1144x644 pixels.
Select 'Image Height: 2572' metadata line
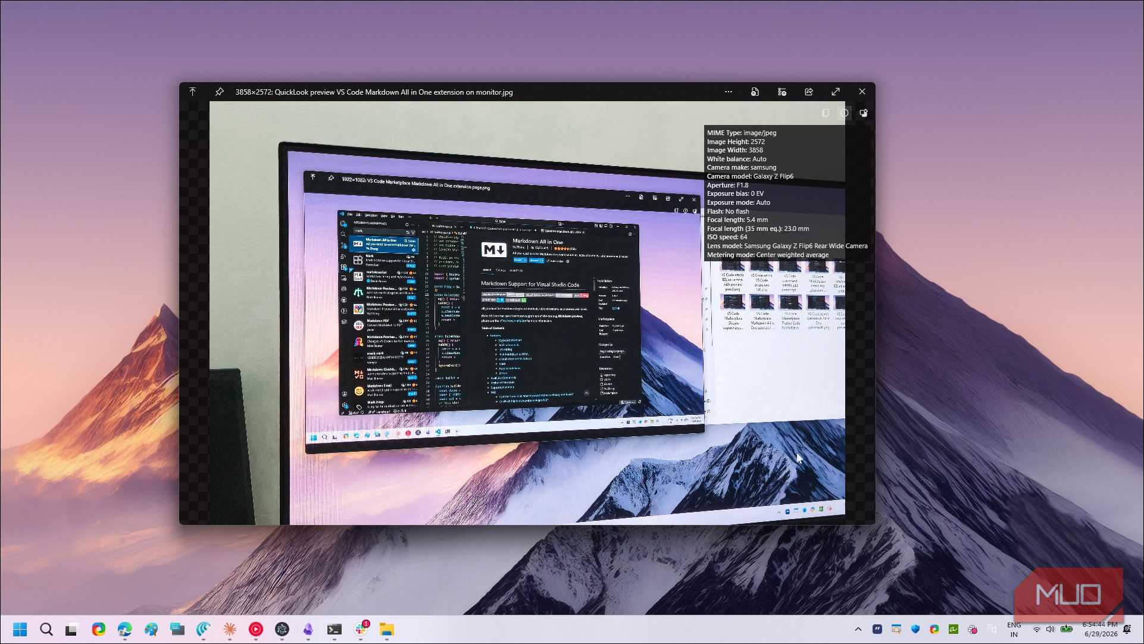point(736,142)
